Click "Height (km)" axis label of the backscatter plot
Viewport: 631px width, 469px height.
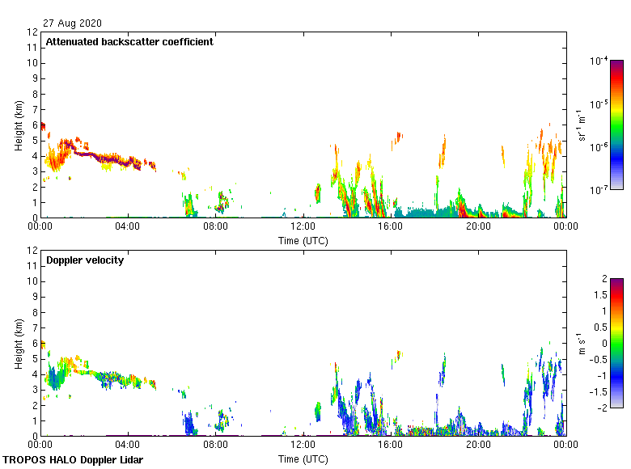coord(18,125)
